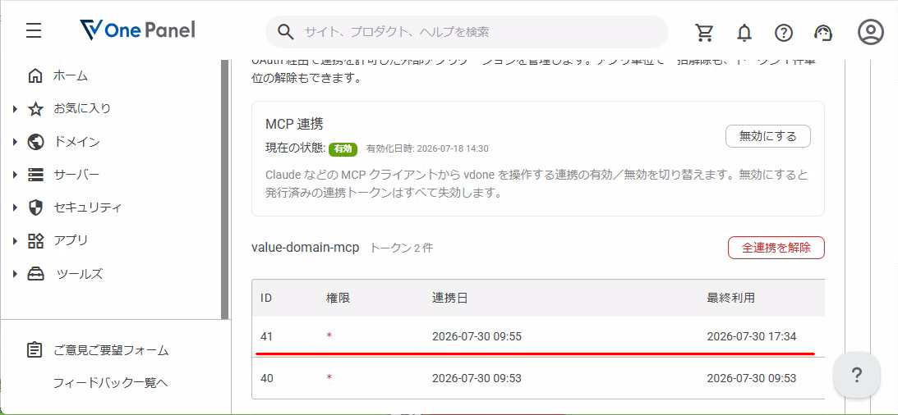Screen dimensions: 898x415
Task: Click the 無効にする button
Action: tap(768, 136)
